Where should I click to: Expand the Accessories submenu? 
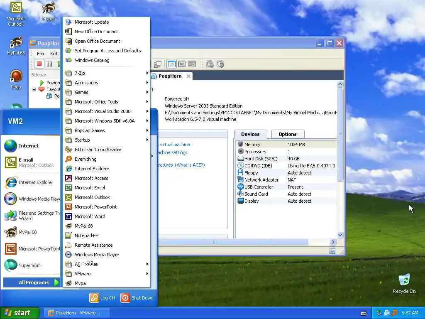[x=106, y=83]
